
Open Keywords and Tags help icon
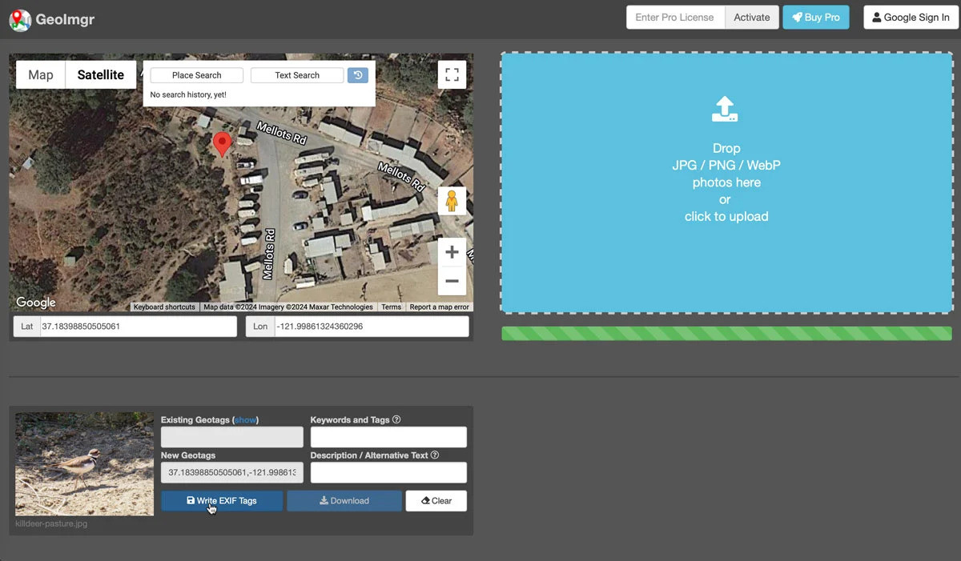(396, 419)
